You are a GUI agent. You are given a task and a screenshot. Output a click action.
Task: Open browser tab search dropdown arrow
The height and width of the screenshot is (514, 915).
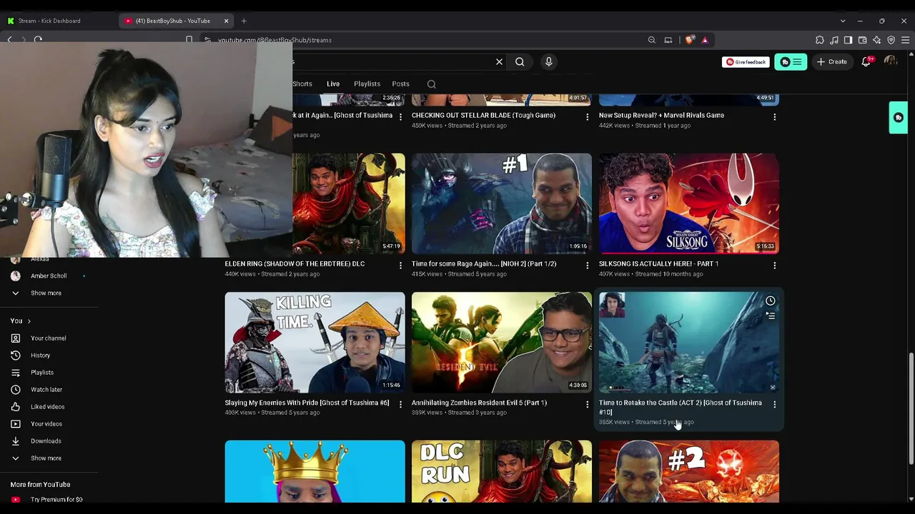coord(843,21)
